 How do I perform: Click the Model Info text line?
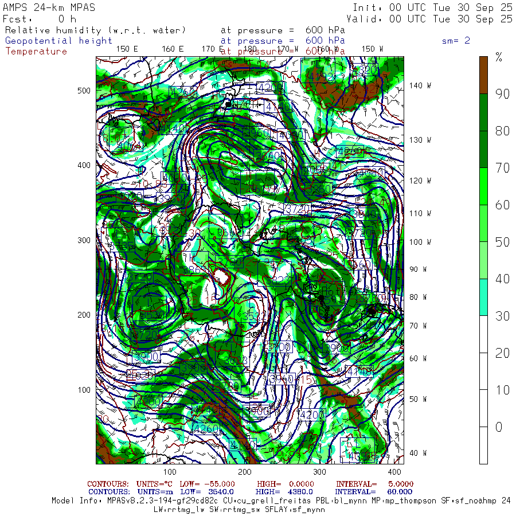[x=281, y=501]
